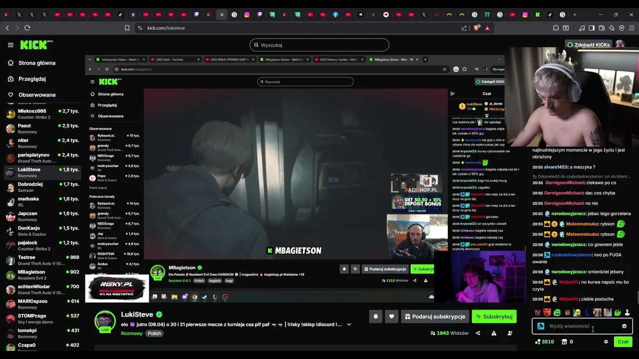Open browser main menu hamburger

[632, 28]
